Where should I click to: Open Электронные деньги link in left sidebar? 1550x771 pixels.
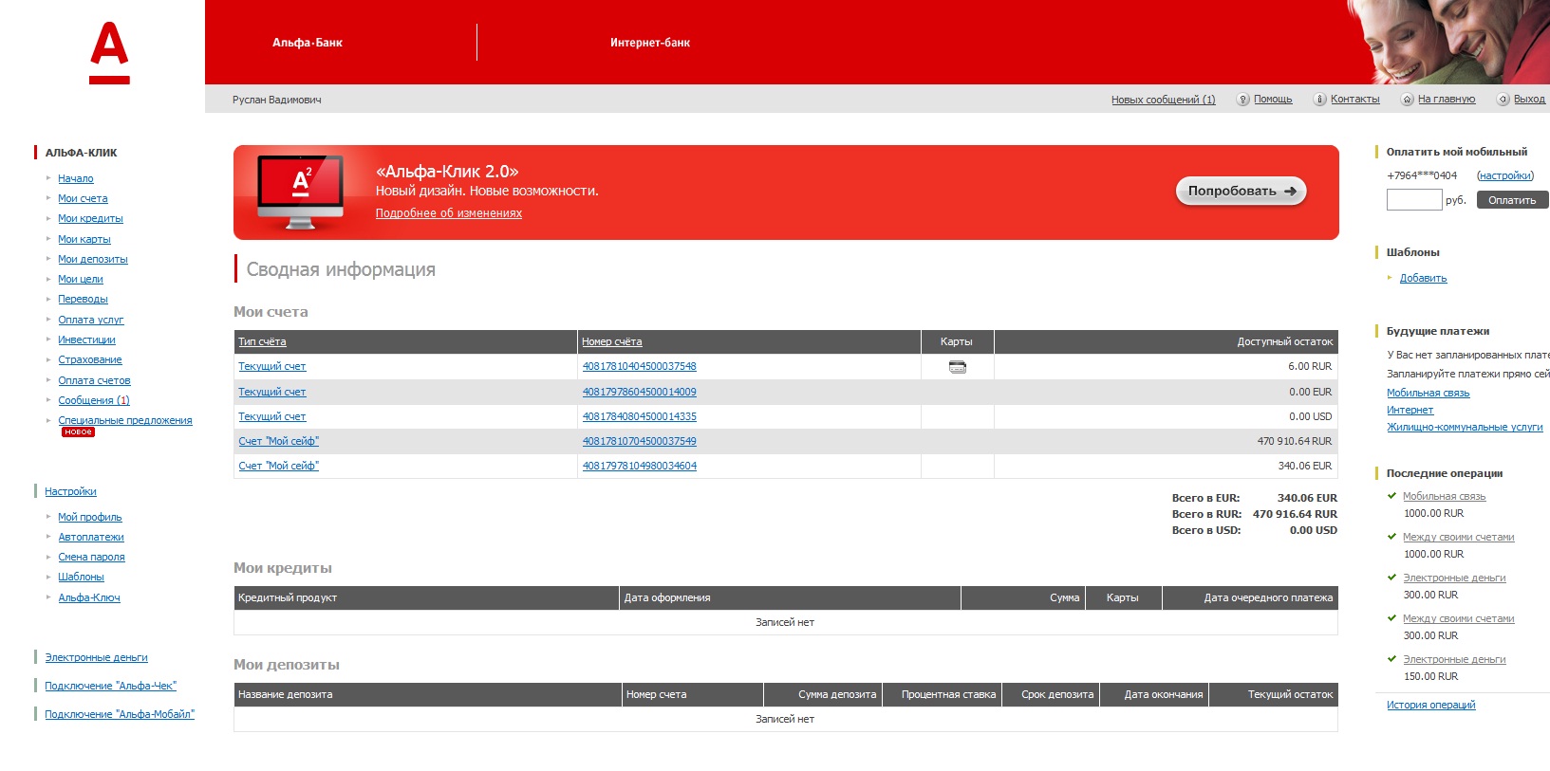pyautogui.click(x=96, y=657)
